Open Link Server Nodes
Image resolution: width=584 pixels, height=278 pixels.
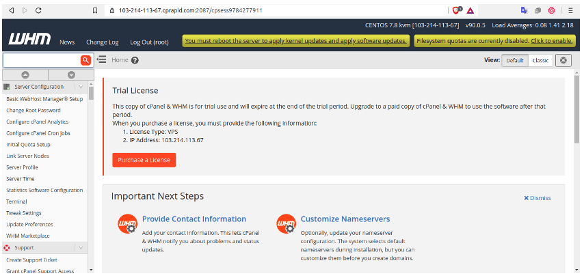click(x=27, y=156)
